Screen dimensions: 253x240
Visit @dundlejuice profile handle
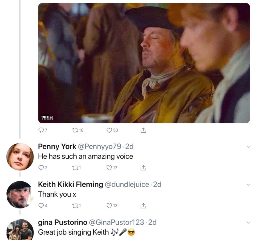pyautogui.click(x=127, y=185)
